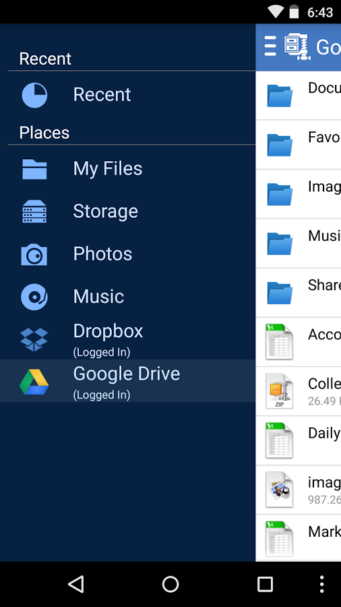341x607 pixels.
Task: Open the folder beginning with Docu
Action: [298, 95]
